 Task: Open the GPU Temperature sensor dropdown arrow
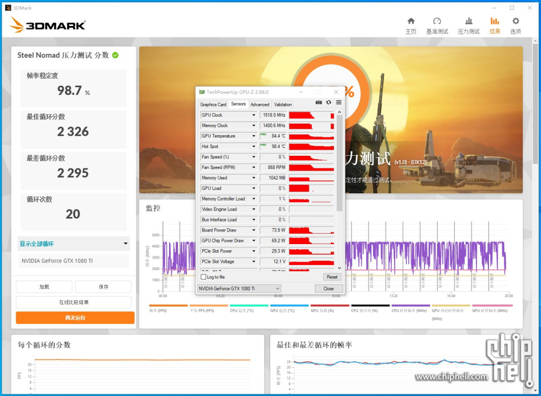tap(254, 136)
